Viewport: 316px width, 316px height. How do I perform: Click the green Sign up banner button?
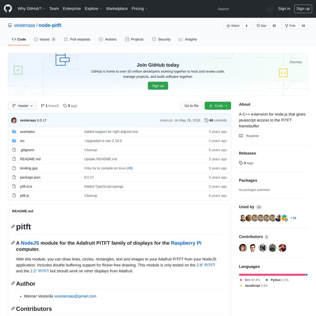(158, 86)
